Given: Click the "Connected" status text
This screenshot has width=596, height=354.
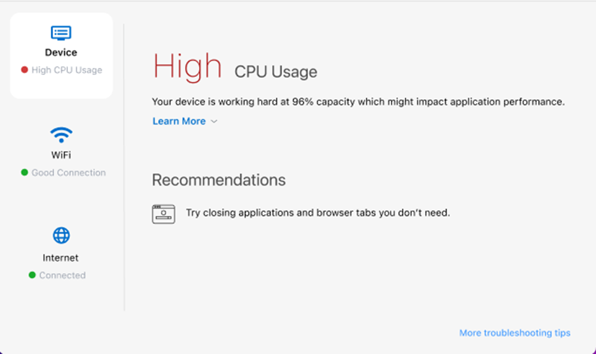Looking at the screenshot, I should tap(63, 275).
